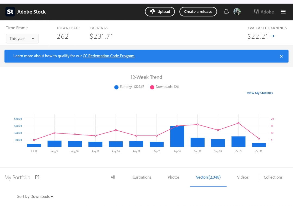
Task: Click the Oct 12 downloads data point
Action: tap(259, 139)
